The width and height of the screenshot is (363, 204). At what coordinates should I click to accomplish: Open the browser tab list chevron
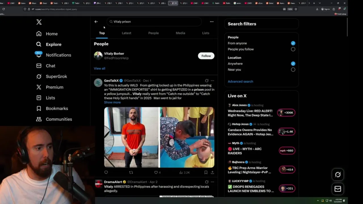click(x=320, y=3)
